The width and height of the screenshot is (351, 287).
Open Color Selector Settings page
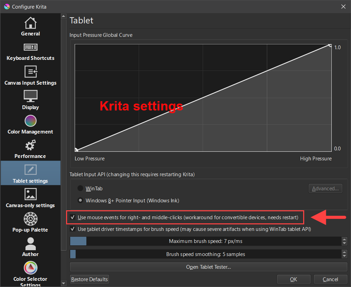30,274
